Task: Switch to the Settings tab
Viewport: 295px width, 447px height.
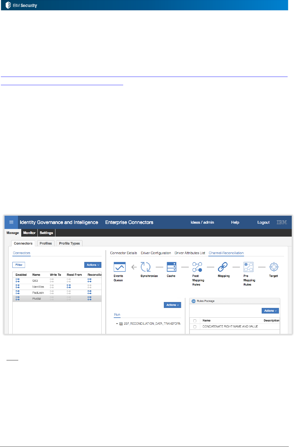Action: point(46,233)
